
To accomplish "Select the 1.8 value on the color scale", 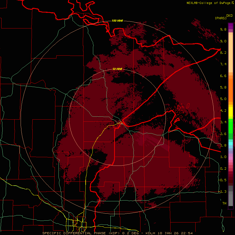I will (223, 145).
